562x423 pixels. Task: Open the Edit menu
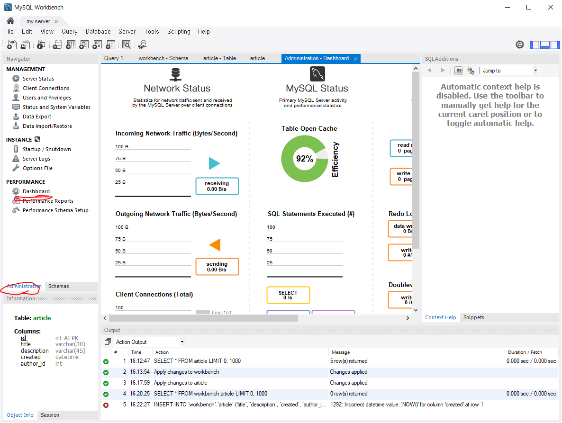point(27,32)
